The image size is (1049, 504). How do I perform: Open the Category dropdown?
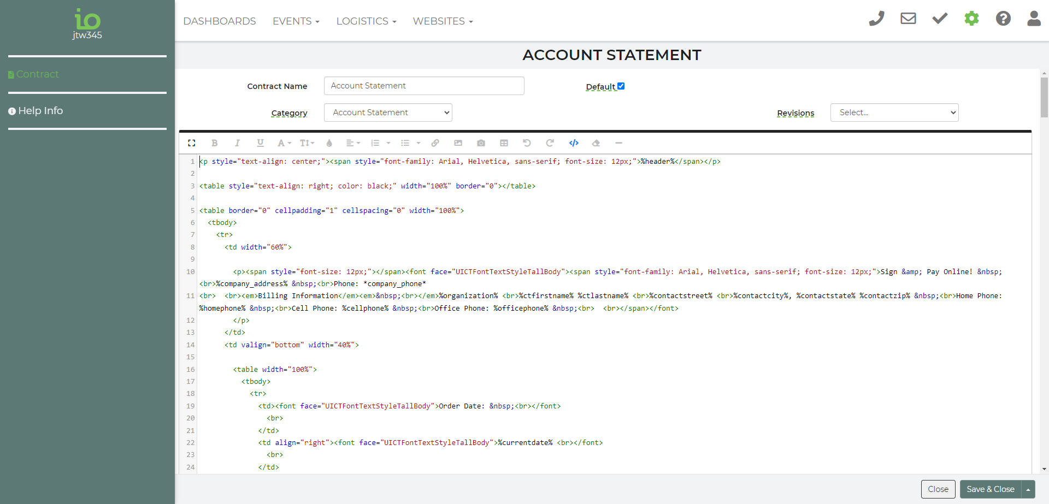pos(388,112)
